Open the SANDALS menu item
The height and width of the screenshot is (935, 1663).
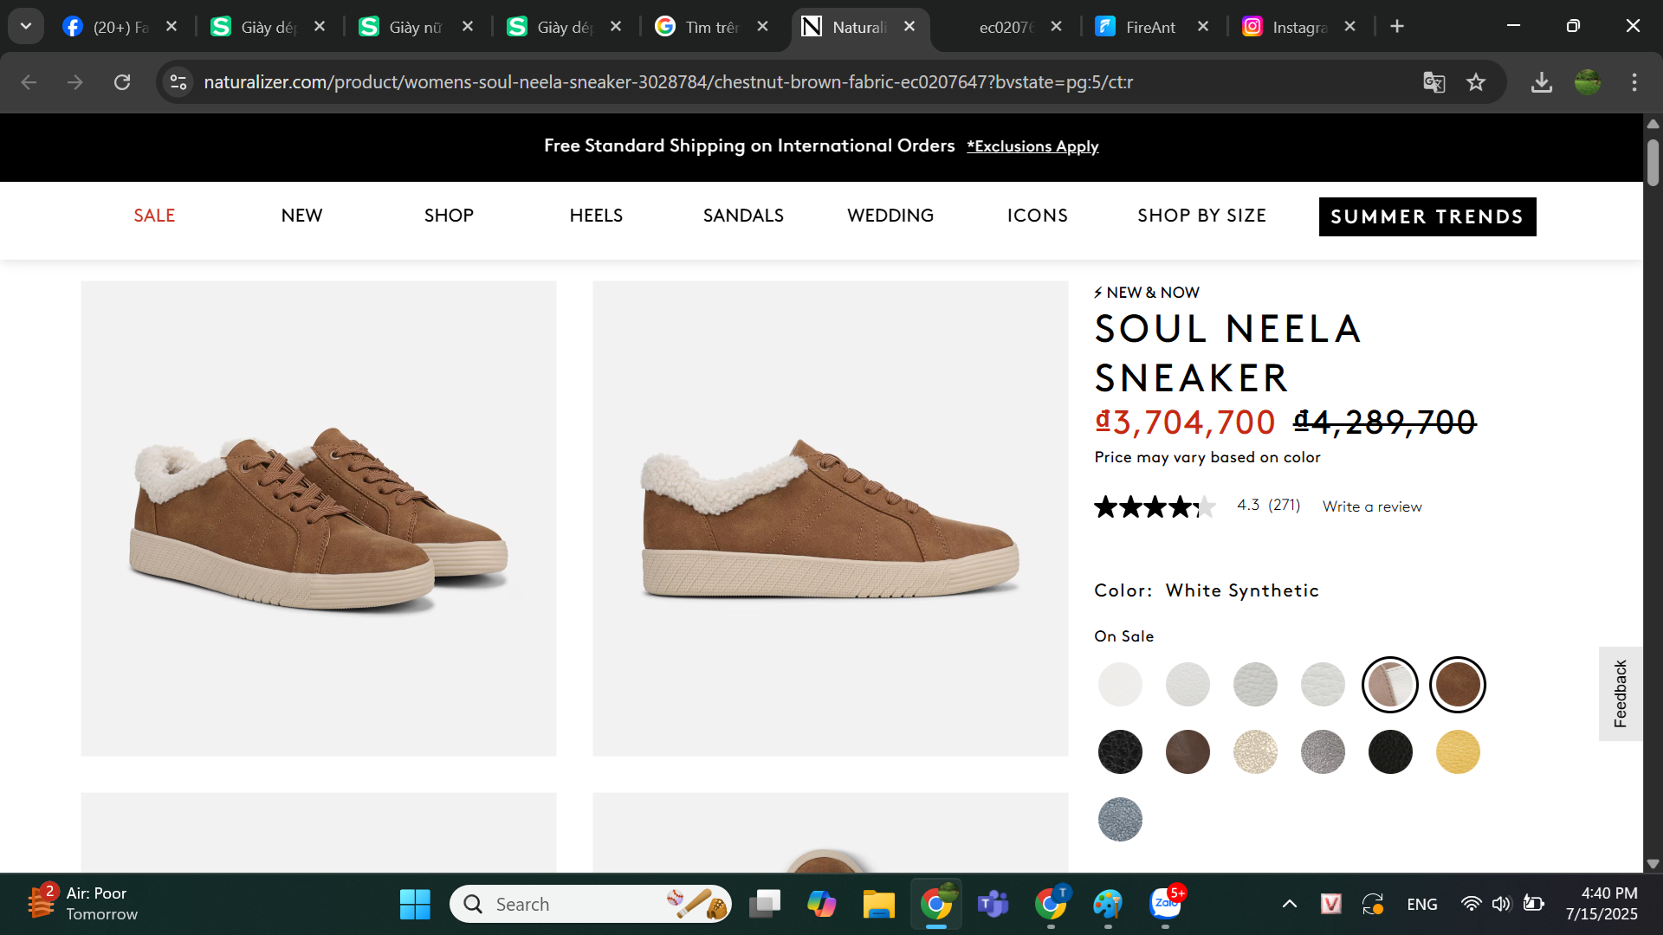click(x=742, y=216)
